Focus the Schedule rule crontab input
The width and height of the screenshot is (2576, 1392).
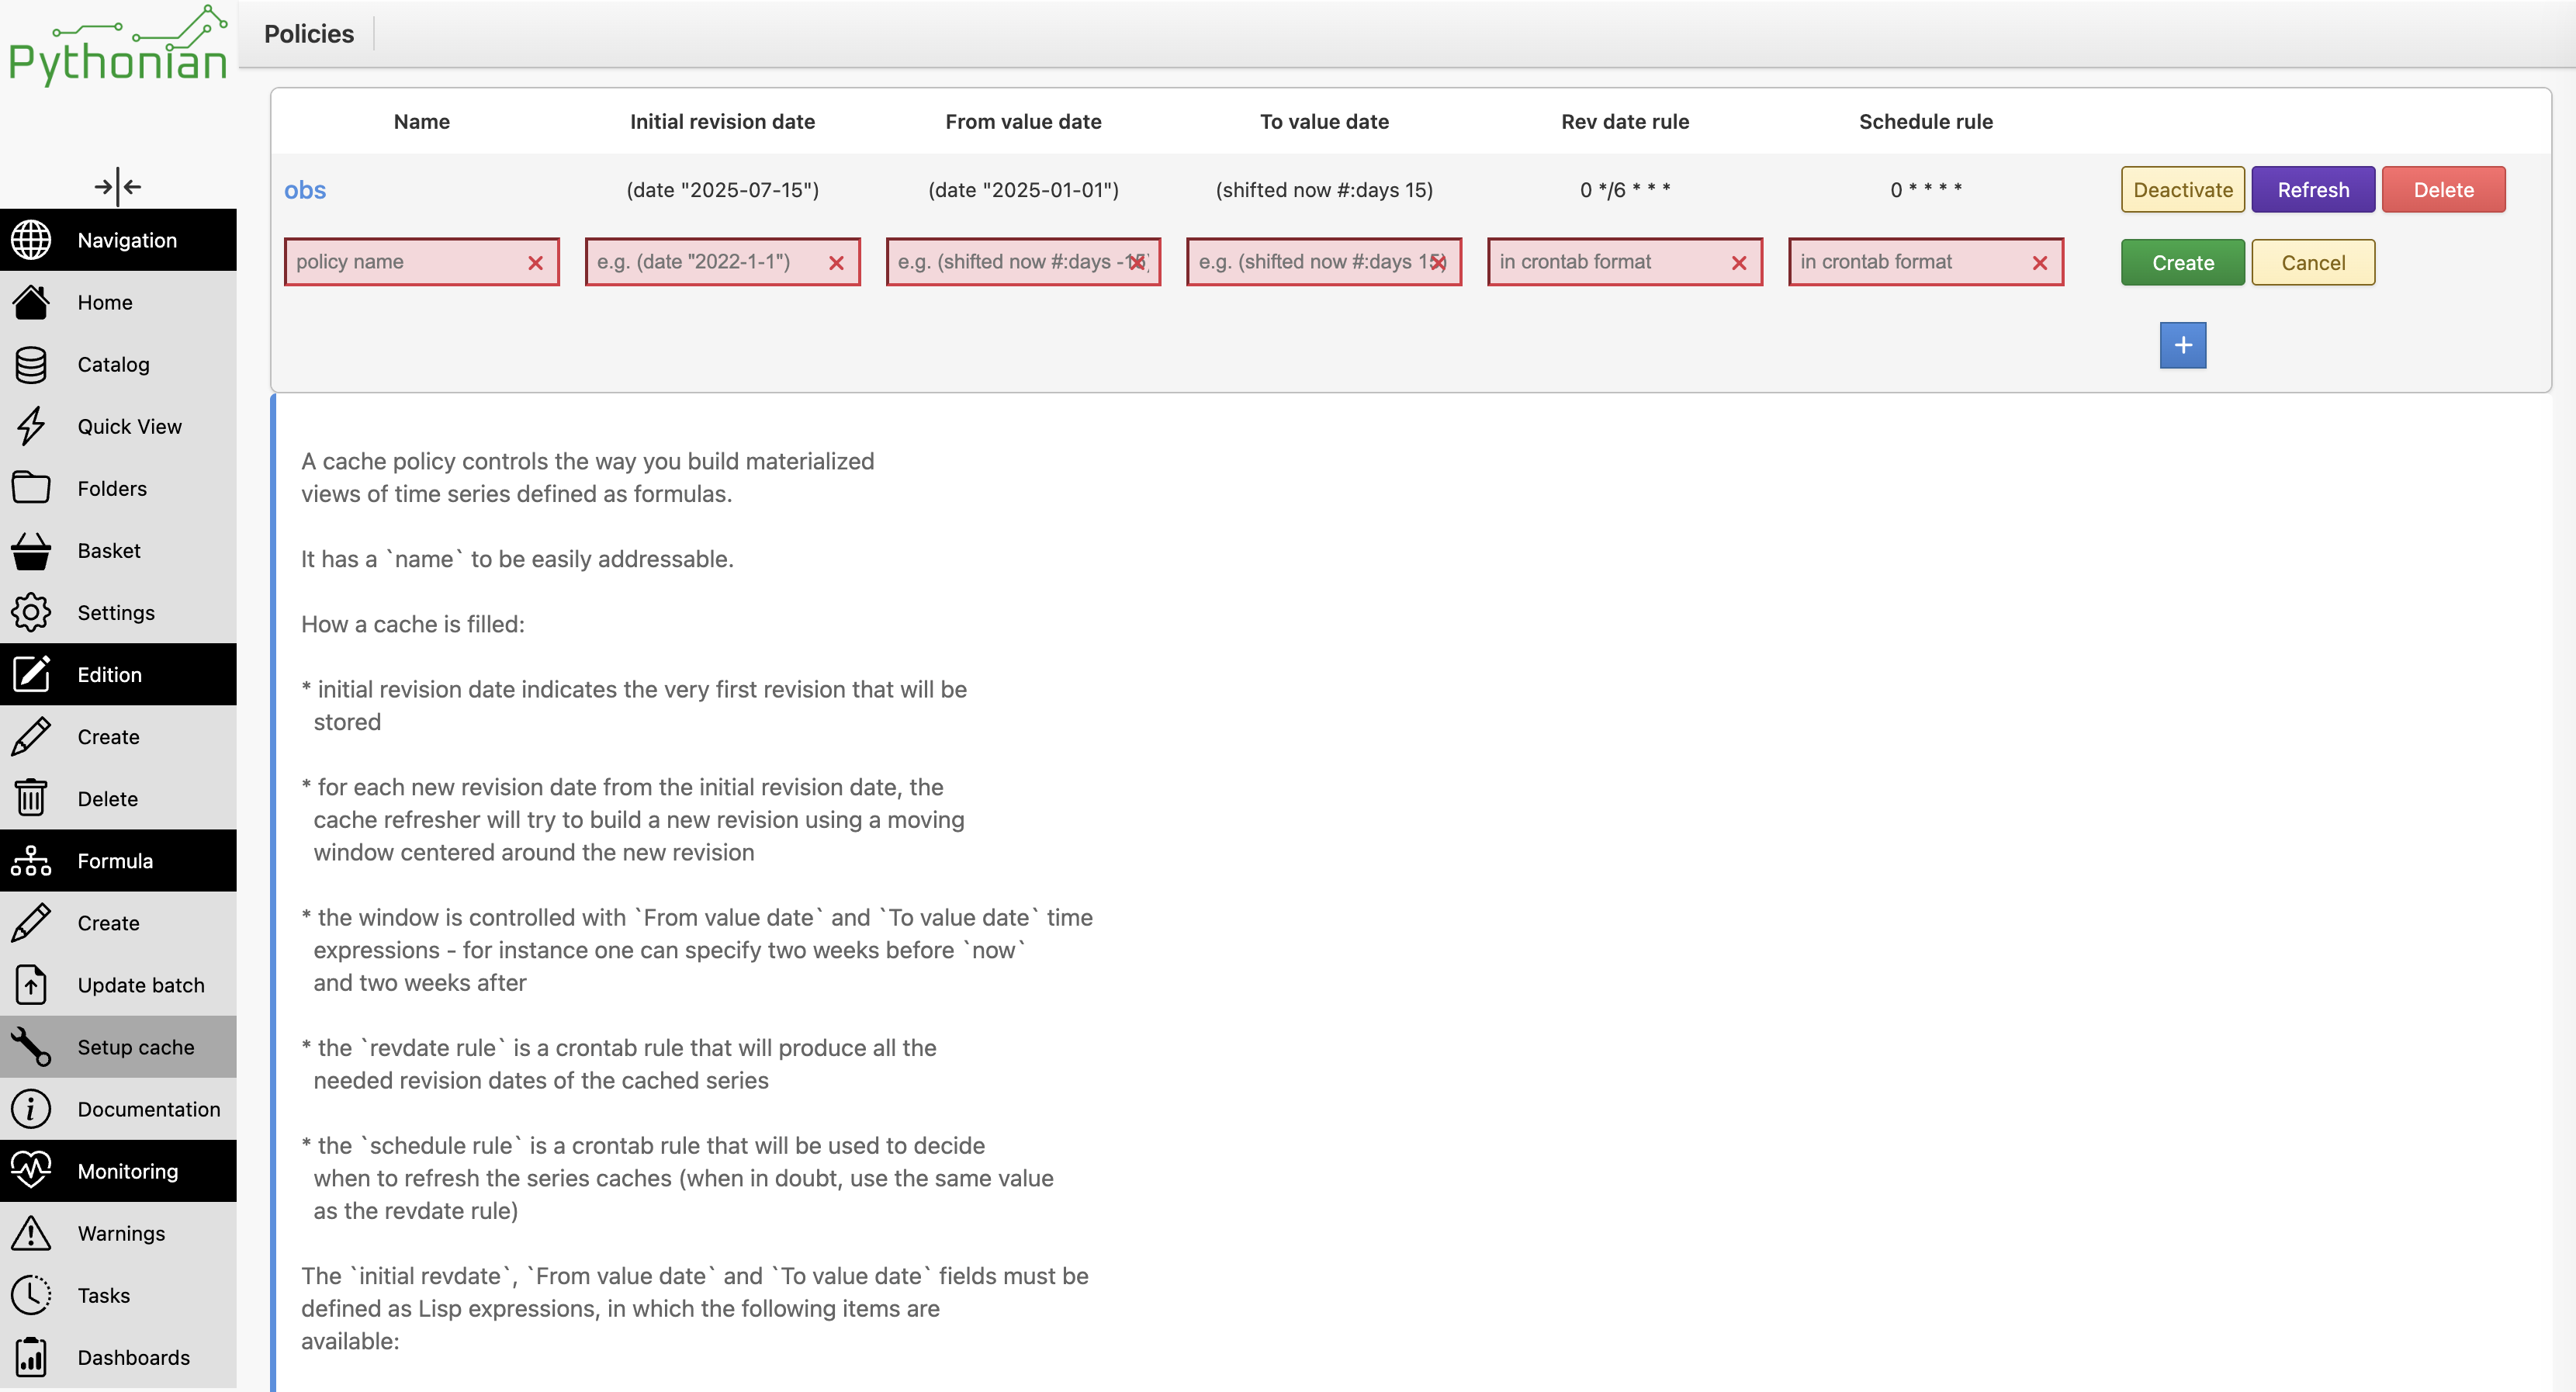(1926, 261)
